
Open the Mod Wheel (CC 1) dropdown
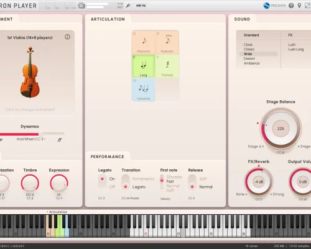coord(31,139)
